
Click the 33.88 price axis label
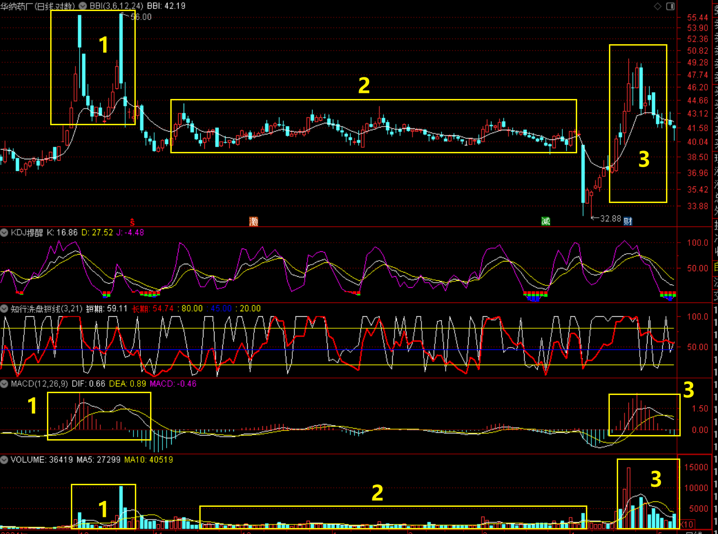698,206
